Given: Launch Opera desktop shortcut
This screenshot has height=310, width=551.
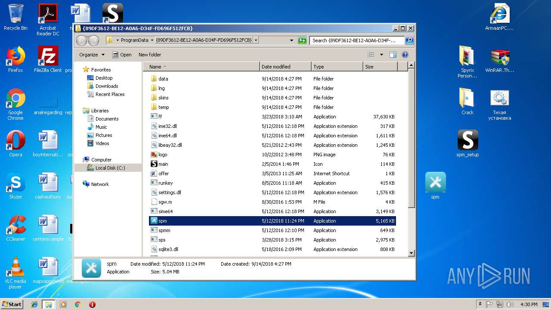Looking at the screenshot, I should point(15,144).
